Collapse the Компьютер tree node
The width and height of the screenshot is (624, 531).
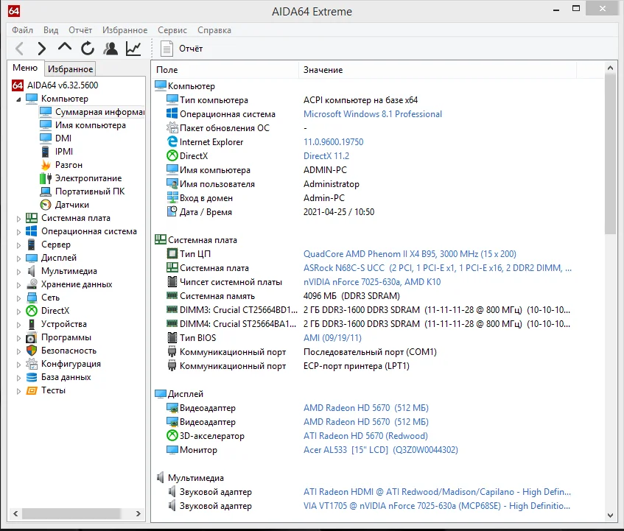19,99
